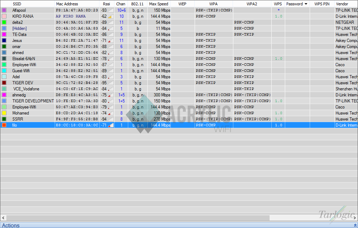
Task: Click the signal icon for ahmedg network
Action: [x=111, y=95]
